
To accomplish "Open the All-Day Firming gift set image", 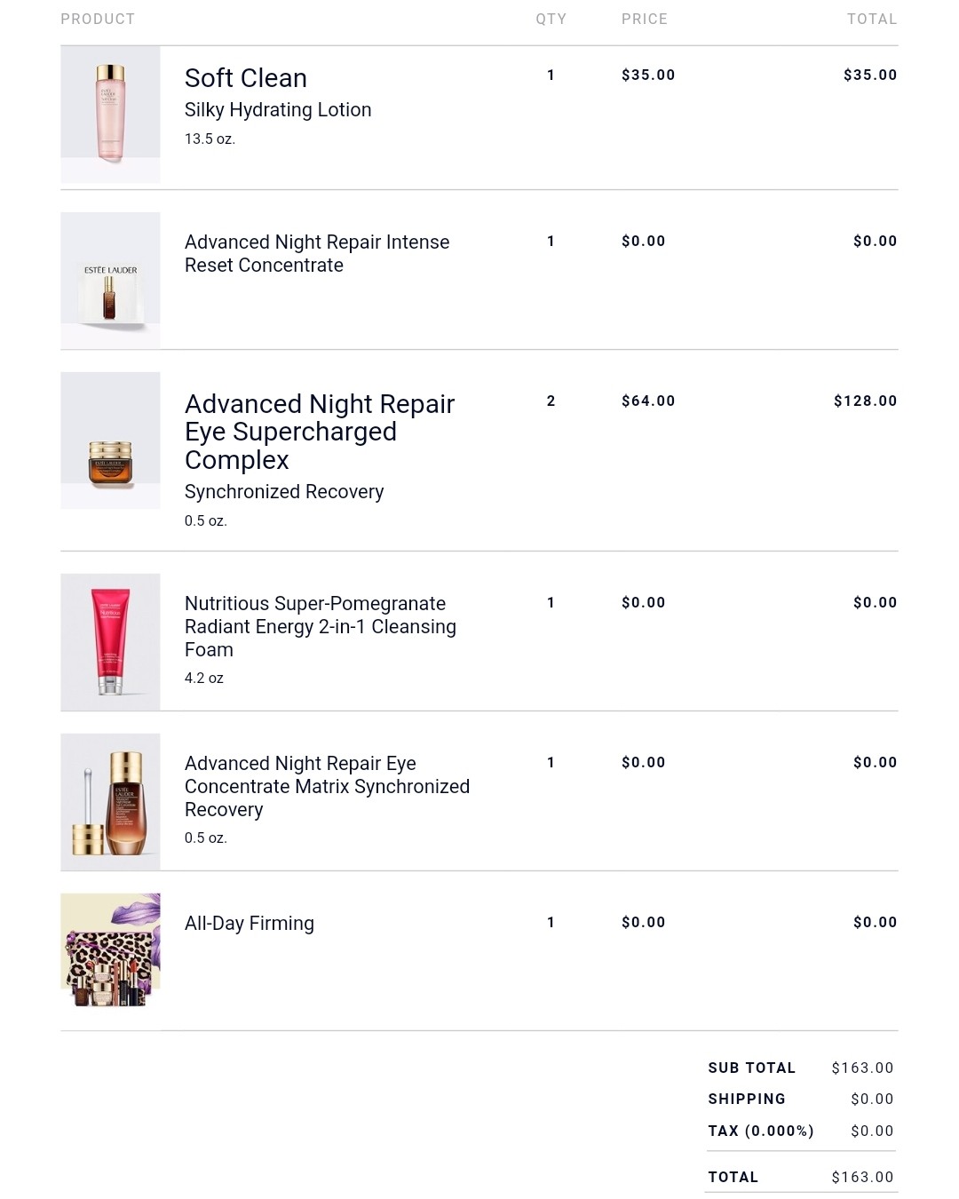I will [110, 951].
